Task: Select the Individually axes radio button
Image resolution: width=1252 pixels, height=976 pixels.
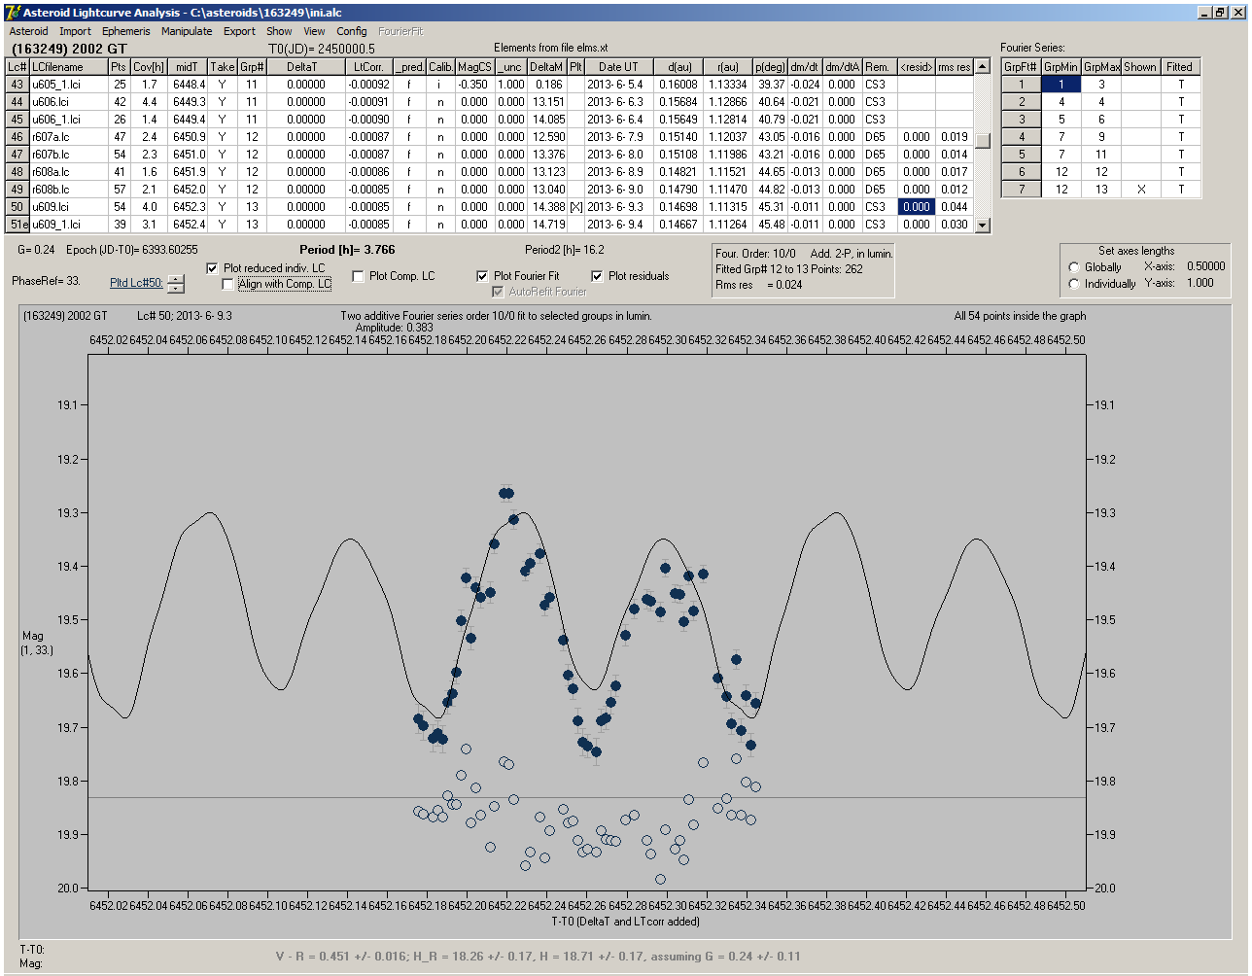Action: [1073, 284]
